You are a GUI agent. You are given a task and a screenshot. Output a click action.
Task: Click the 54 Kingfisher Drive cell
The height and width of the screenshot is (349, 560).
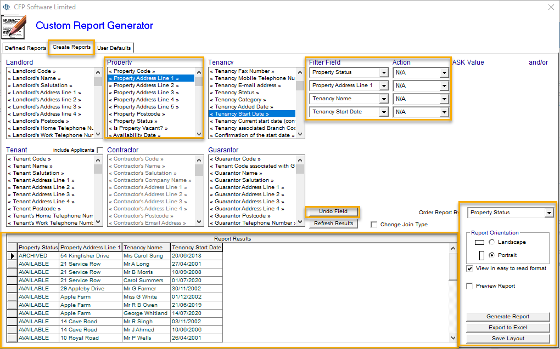tap(91, 256)
